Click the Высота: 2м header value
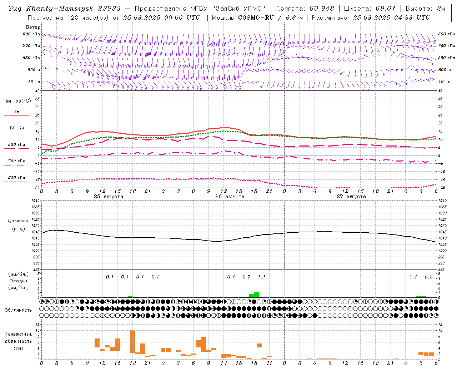This screenshot has width=457, height=366. pyautogui.click(x=425, y=9)
